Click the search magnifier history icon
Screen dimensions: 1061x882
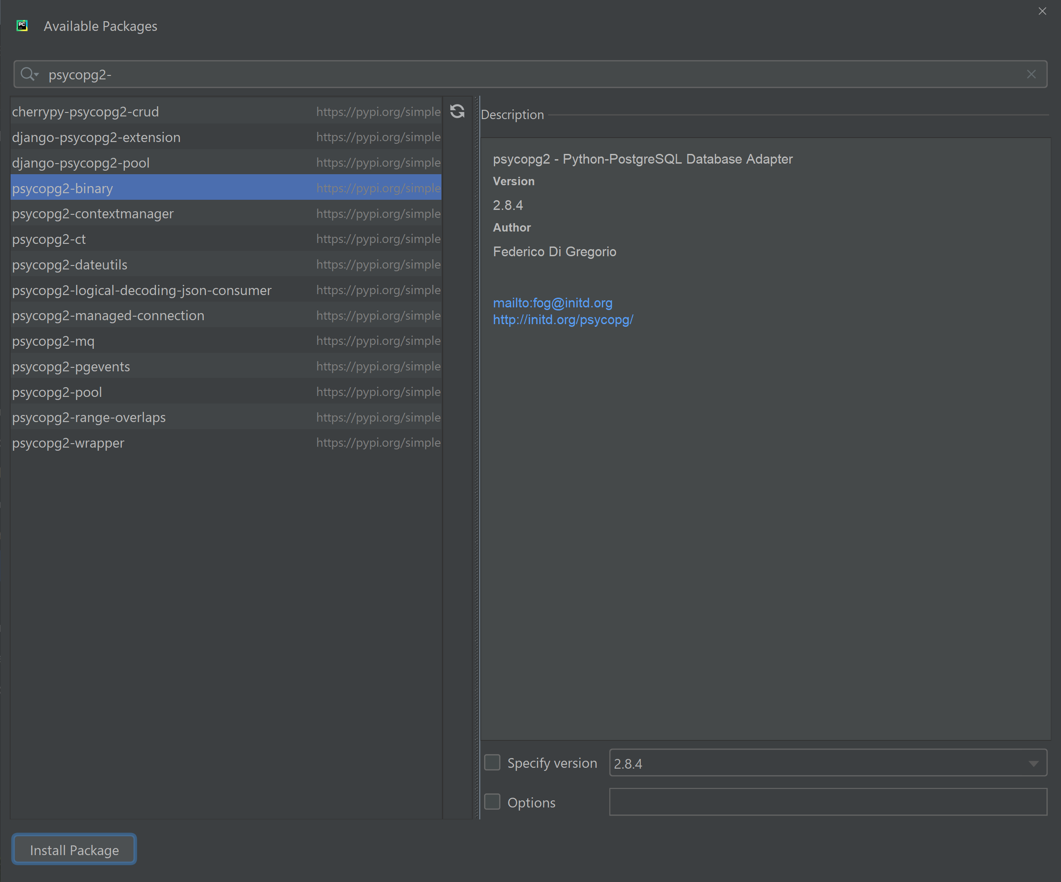pos(29,74)
